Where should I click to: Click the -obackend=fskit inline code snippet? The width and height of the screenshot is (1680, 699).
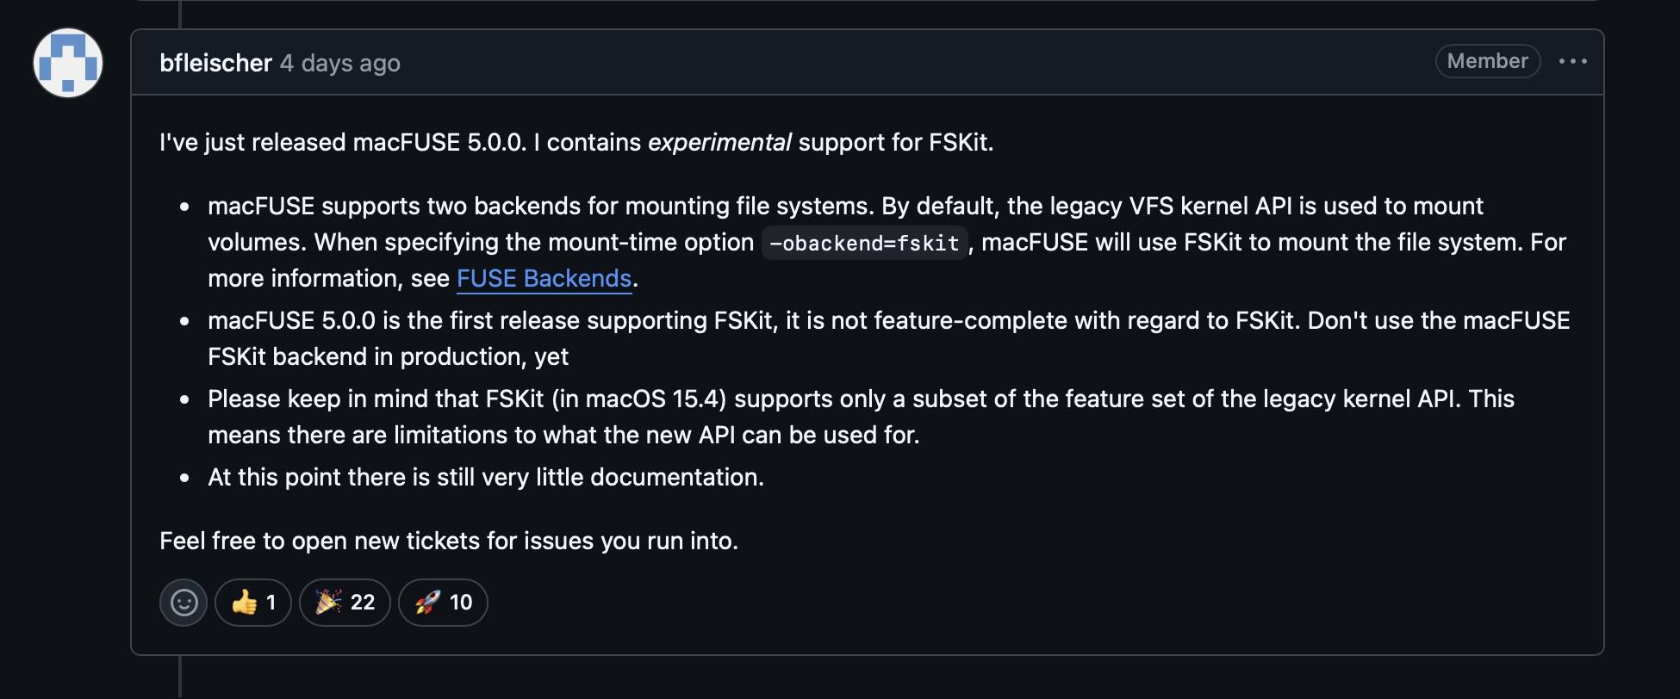(864, 243)
